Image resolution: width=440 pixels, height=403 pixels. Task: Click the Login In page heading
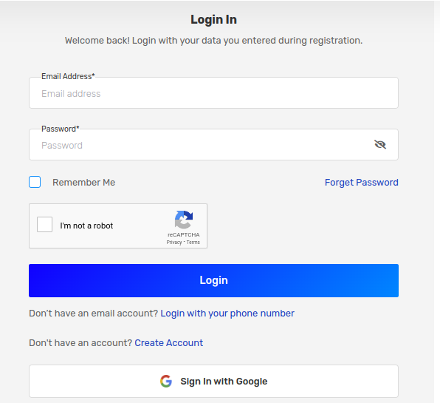click(x=213, y=20)
